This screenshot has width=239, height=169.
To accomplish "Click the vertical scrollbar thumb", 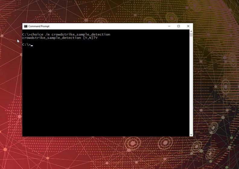I will pos(191,35).
